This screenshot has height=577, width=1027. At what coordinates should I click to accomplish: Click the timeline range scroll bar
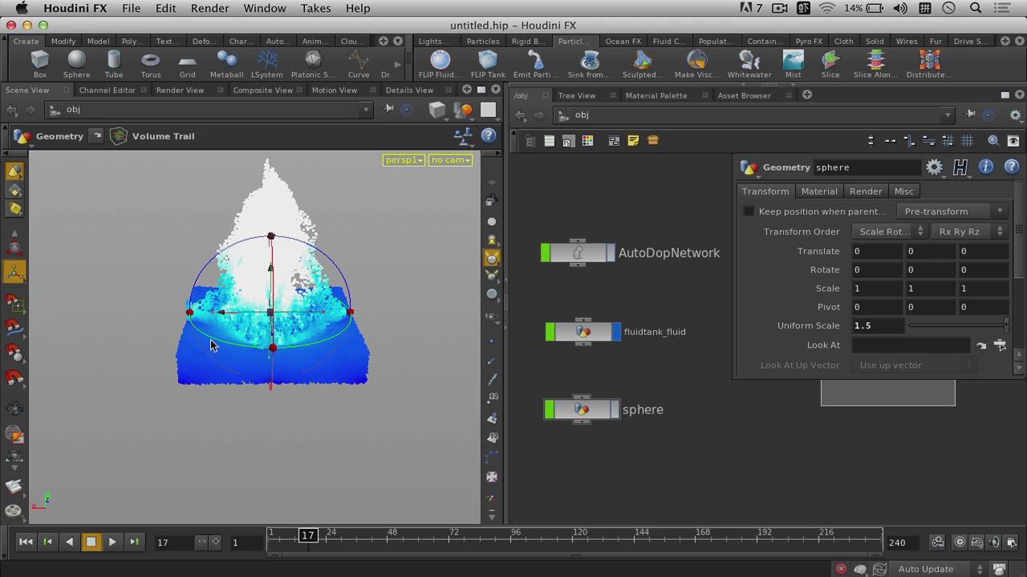point(575,555)
